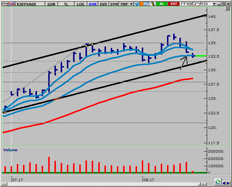Click the Volume panel label
This screenshot has height=187, width=232.
[10, 150]
